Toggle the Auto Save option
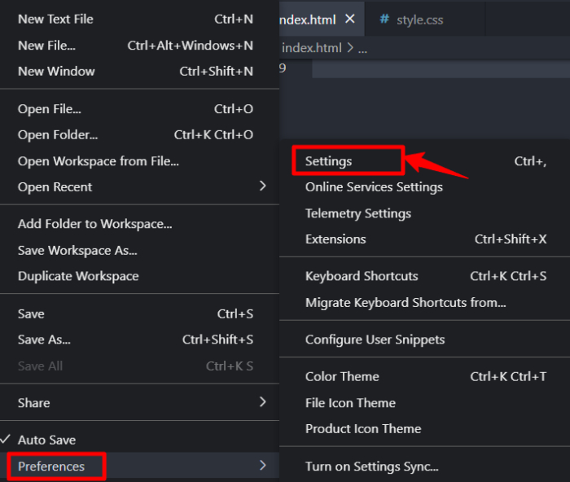570x482 pixels. (46, 440)
